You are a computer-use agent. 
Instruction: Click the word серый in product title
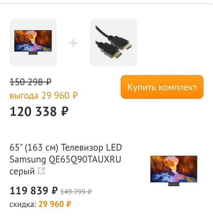coord(22,171)
